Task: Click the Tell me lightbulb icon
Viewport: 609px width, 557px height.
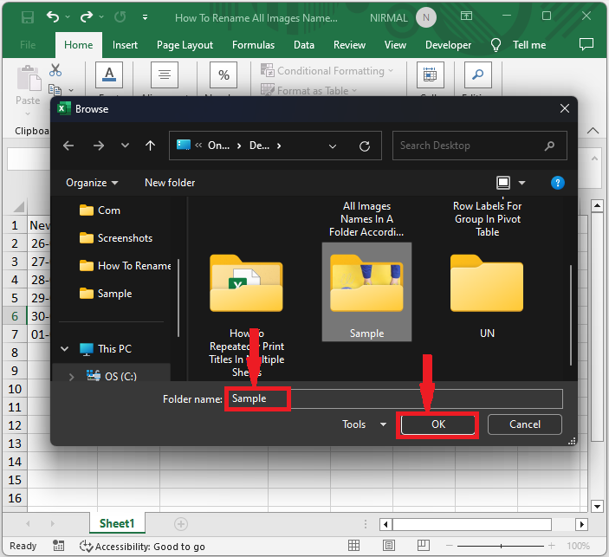Action: [x=496, y=45]
